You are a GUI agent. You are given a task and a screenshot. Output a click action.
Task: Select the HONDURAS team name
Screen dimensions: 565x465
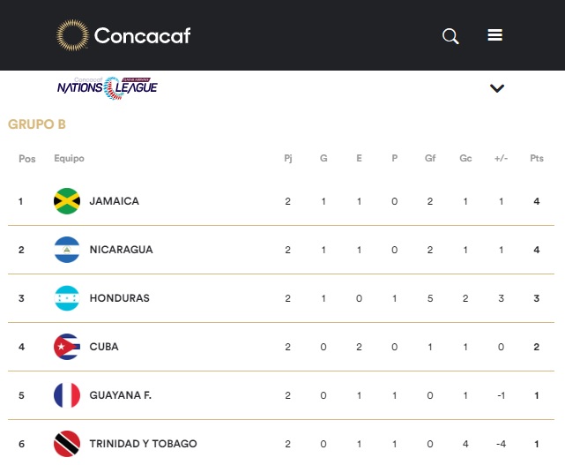tap(119, 298)
